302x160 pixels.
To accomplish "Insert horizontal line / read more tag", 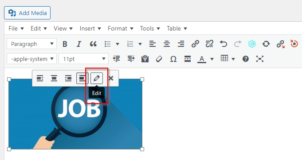I will coord(188,59).
